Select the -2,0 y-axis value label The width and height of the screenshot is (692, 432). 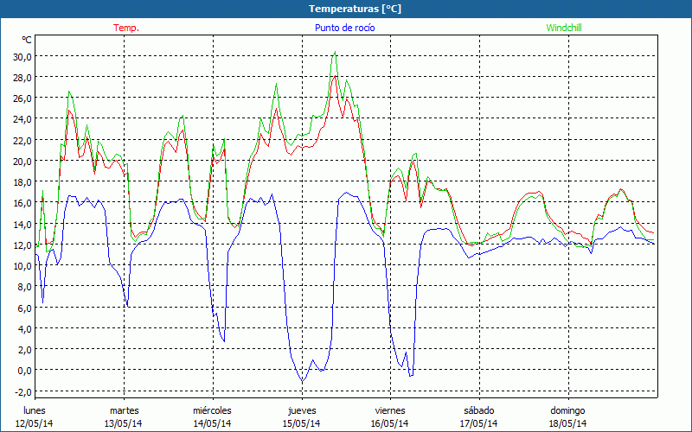pos(22,391)
